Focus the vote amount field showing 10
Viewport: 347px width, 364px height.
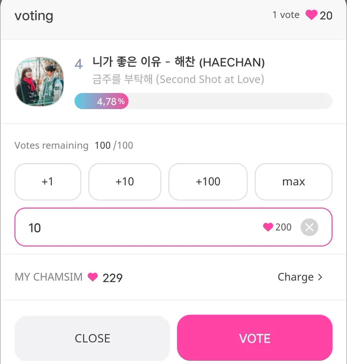click(173, 227)
